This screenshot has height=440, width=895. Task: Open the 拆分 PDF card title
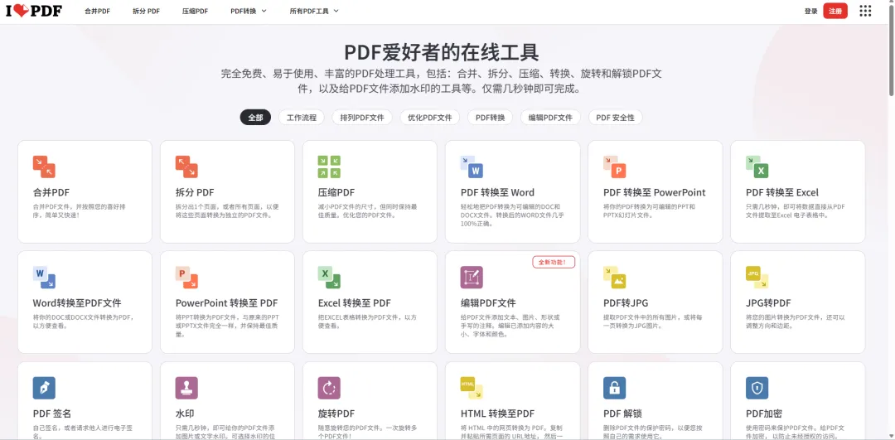click(x=195, y=192)
